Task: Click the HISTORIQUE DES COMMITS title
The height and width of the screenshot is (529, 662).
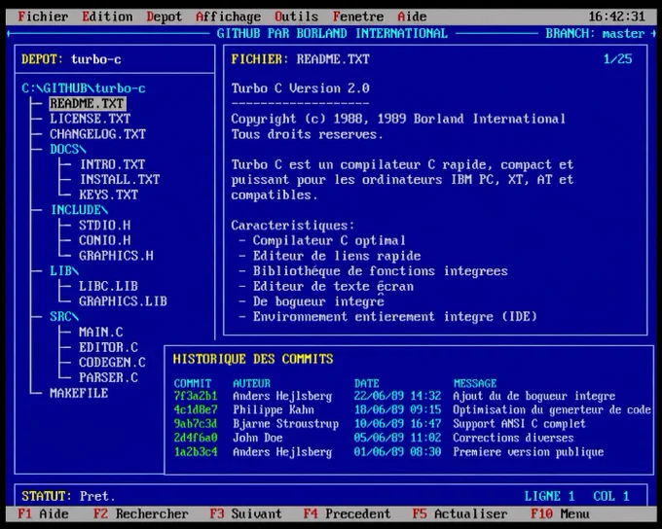Action: (x=253, y=359)
